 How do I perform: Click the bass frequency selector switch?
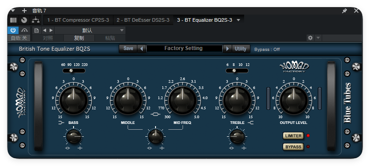[x=74, y=70]
